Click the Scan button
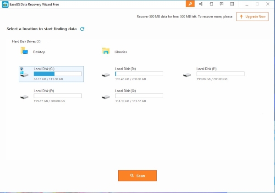Image resolution: width=275 pixels, height=193 pixels. click(137, 176)
